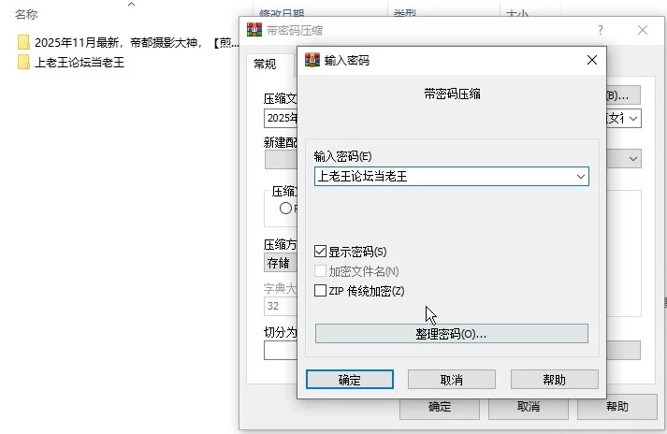Click the sort arrow above 名称 column

tap(132, 5)
